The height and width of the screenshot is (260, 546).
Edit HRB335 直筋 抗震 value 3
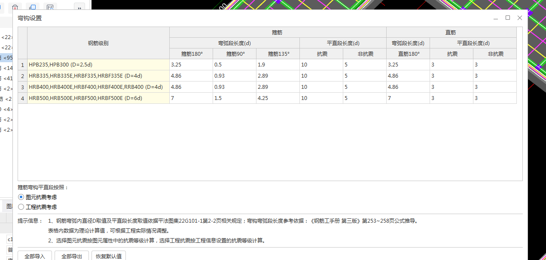[451, 76]
